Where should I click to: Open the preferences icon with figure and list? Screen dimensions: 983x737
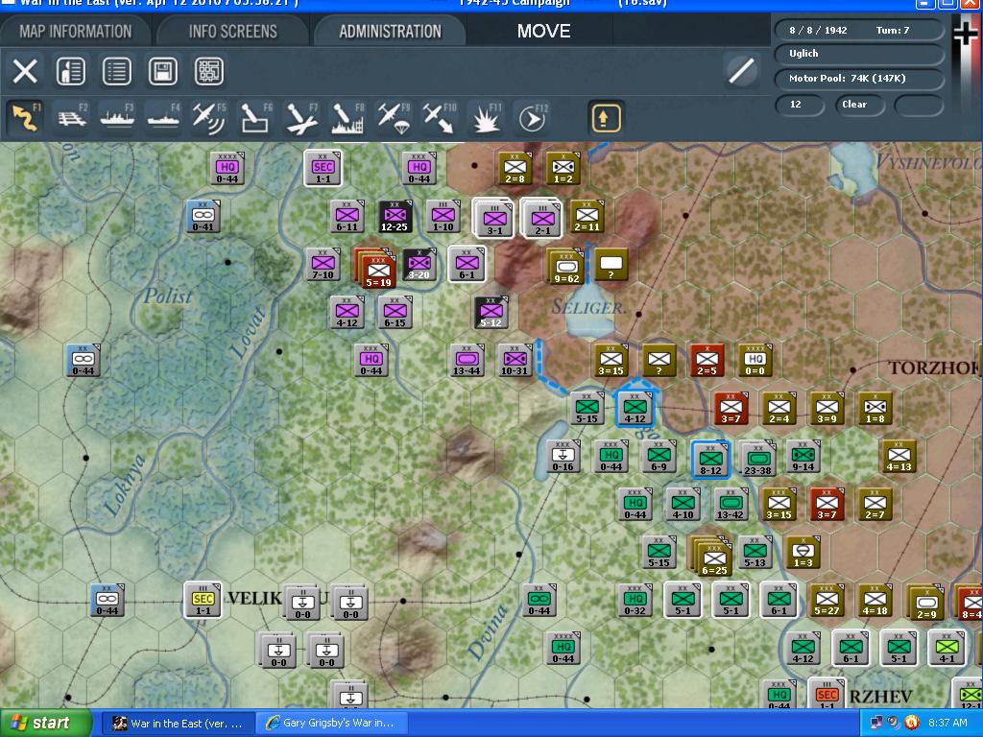[71, 71]
